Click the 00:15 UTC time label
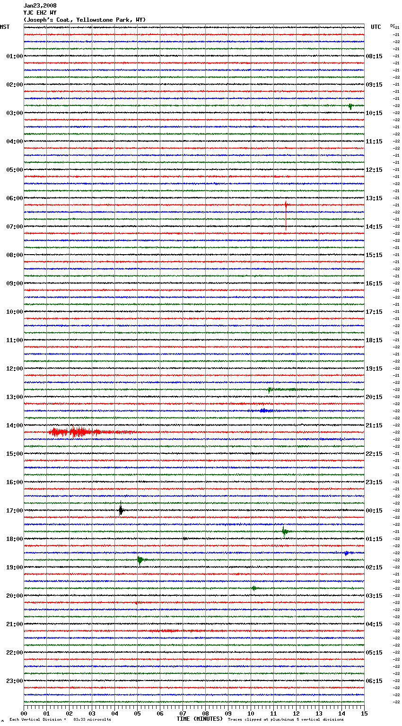The image size is (402, 726). [x=374, y=511]
